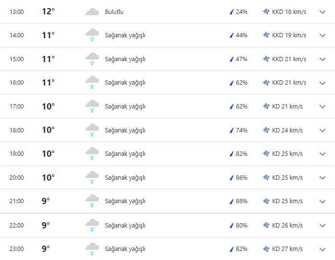Expand the 13:00 hourly forecast details
335x260 pixels.
tap(322, 12)
